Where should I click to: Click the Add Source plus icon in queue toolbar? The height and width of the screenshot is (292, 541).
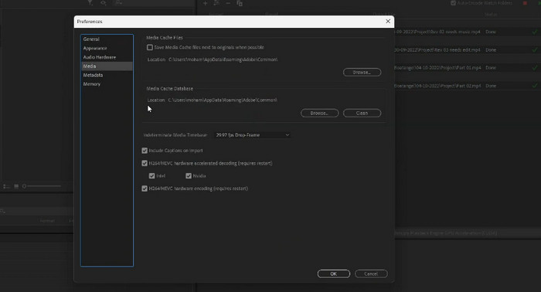click(205, 3)
